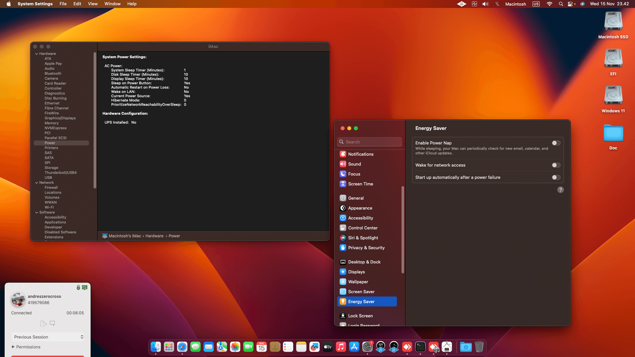Collapse the Network tree section
The height and width of the screenshot is (357, 635).
click(x=37, y=182)
